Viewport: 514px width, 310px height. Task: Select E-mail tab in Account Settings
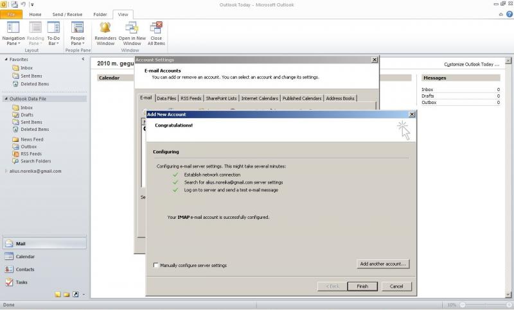(x=146, y=98)
